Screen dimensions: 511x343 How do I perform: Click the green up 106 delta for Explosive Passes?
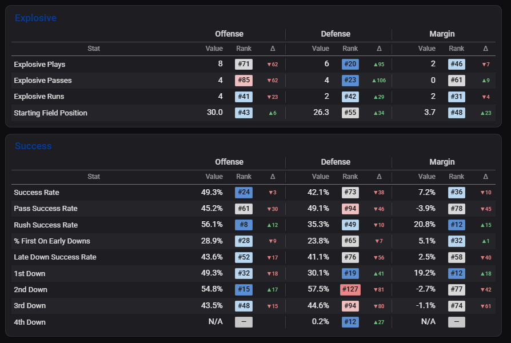(x=379, y=81)
